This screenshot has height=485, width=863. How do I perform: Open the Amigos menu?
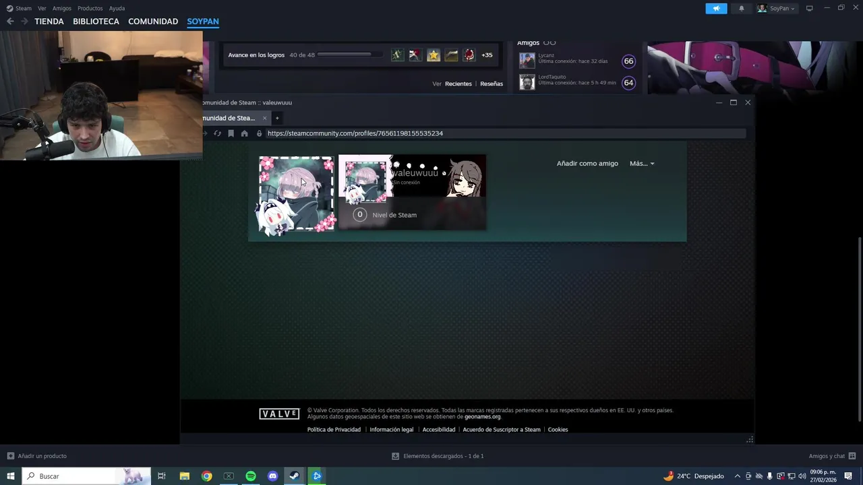[x=62, y=8]
